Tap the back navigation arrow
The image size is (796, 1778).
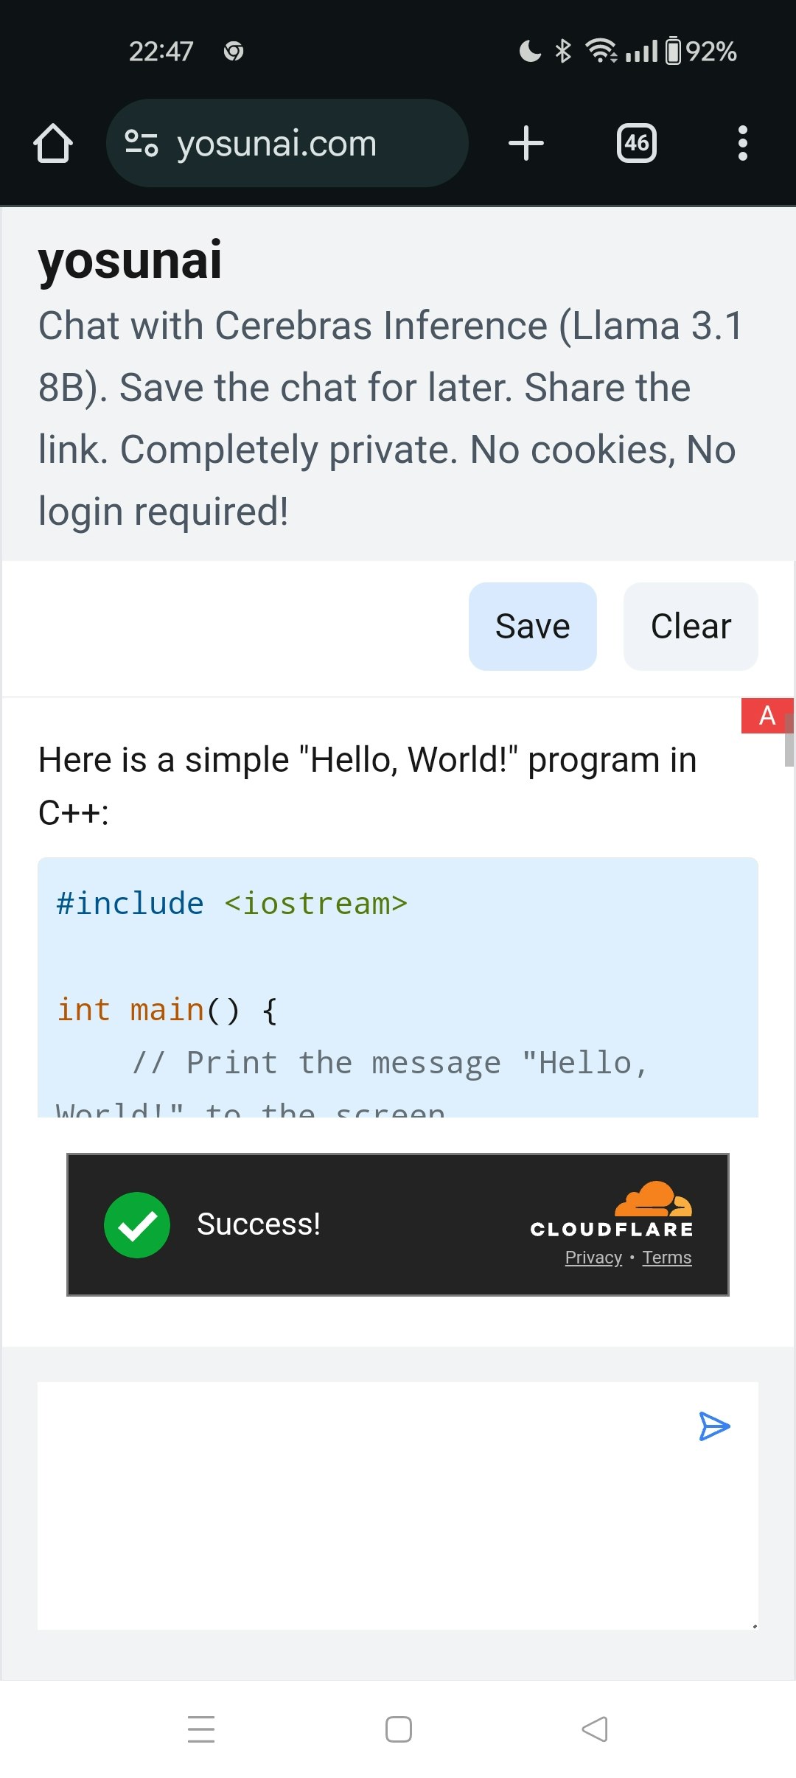pyautogui.click(x=596, y=1729)
